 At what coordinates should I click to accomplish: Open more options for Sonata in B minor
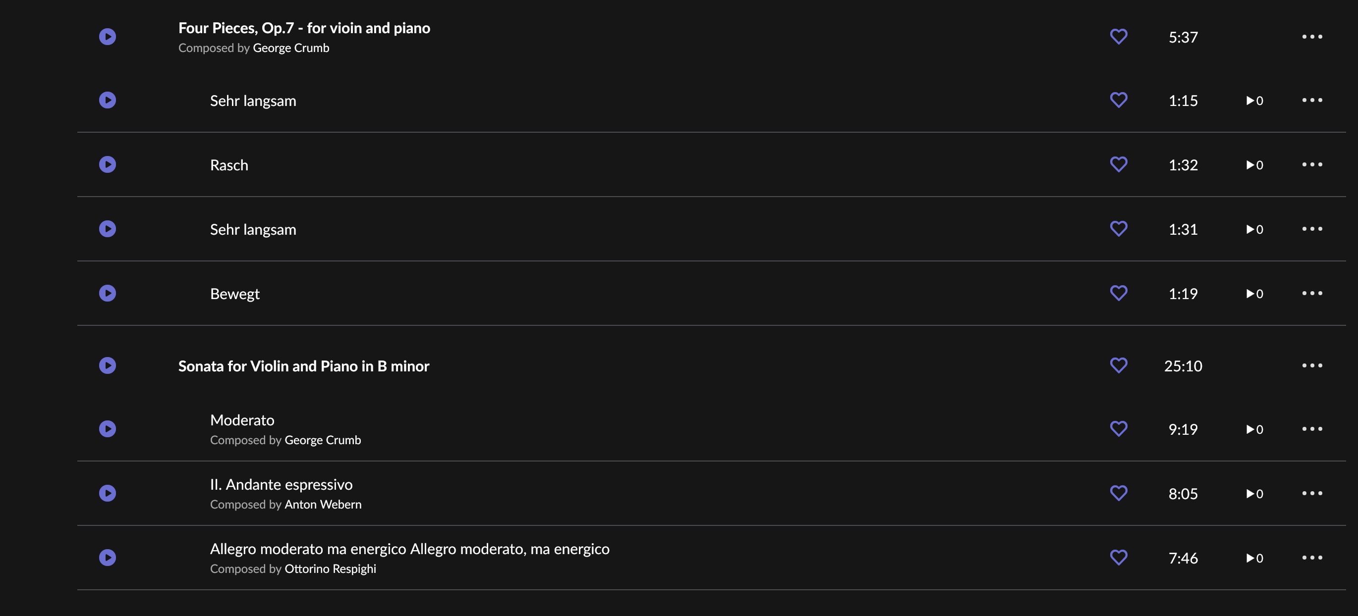tap(1312, 366)
